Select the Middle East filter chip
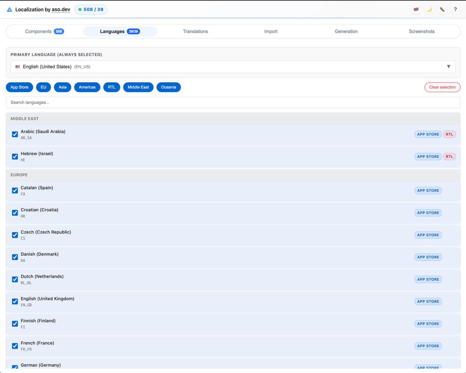Image resolution: width=466 pixels, height=373 pixels. tap(138, 87)
